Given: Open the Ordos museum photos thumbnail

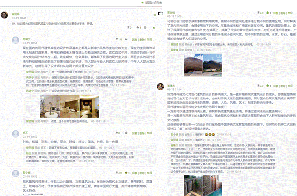Looking at the screenshot, I should click(203, 65).
